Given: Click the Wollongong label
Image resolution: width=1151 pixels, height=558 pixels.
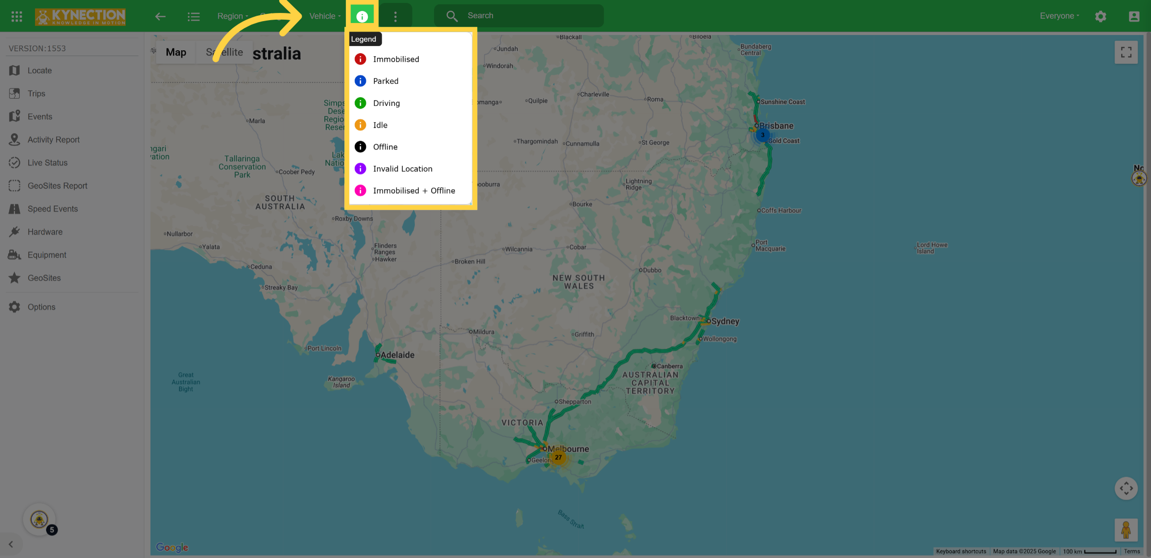Looking at the screenshot, I should point(719,339).
